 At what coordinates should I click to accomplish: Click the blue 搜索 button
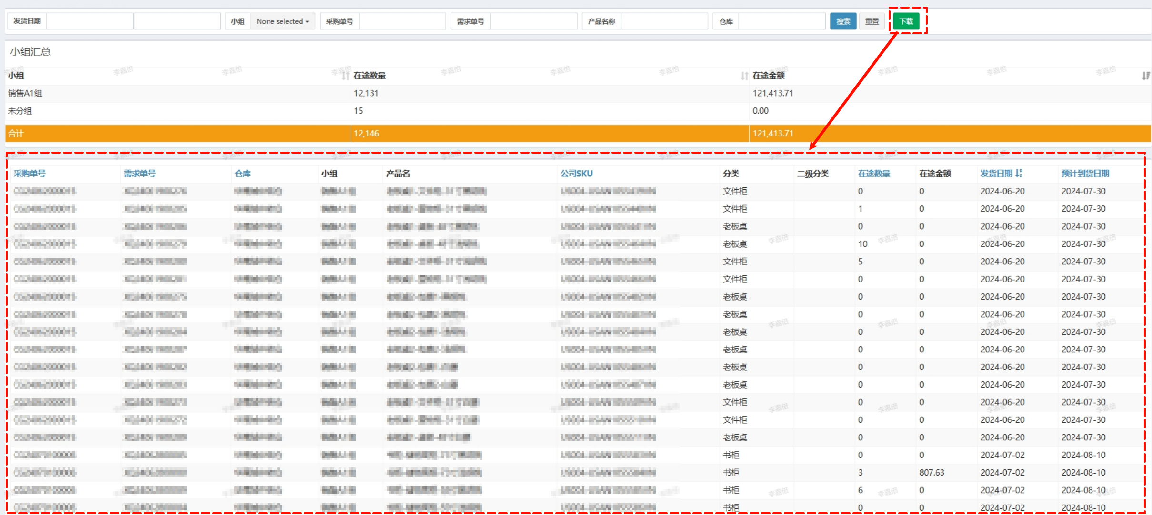[x=843, y=21]
